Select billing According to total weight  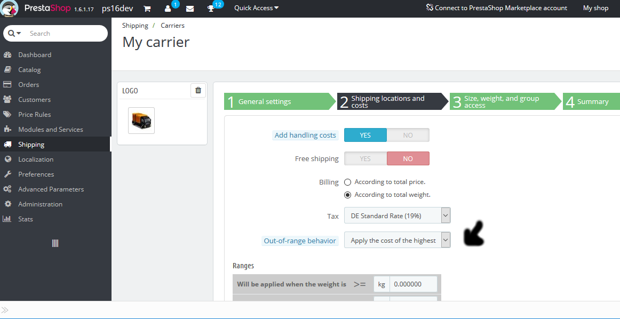pyautogui.click(x=347, y=195)
